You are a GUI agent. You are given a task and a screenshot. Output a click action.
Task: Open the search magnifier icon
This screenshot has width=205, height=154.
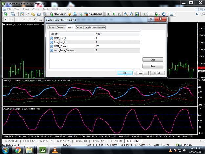(x=197, y=14)
